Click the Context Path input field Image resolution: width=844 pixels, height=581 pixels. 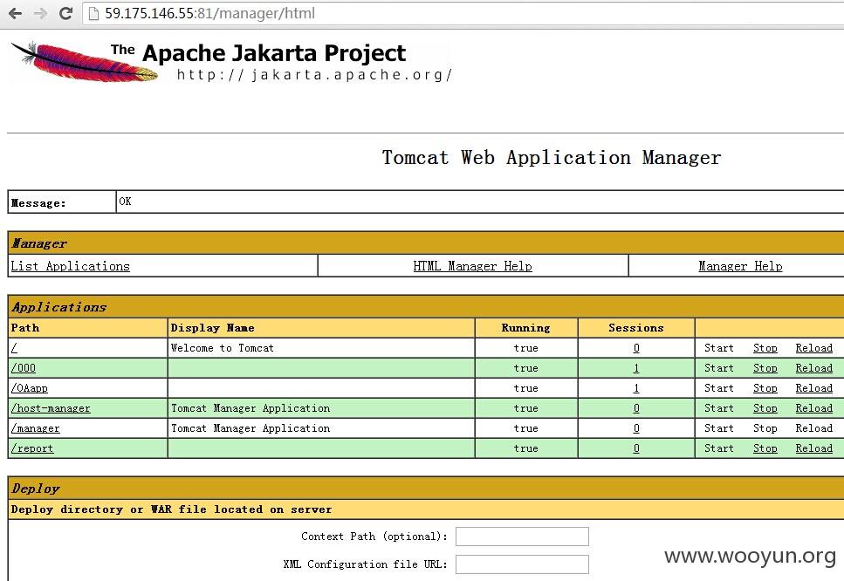coord(522,537)
